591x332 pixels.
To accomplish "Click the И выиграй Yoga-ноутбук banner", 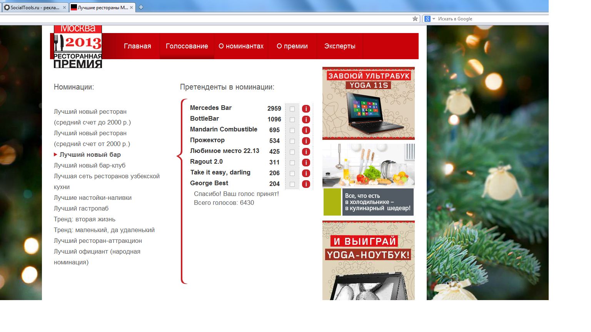I will (369, 260).
